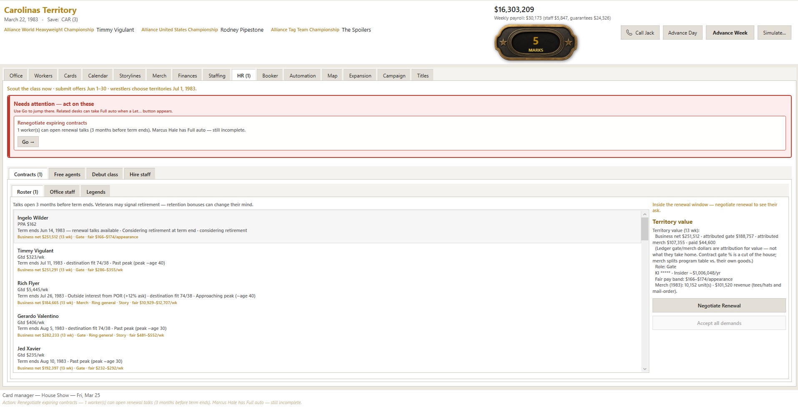798x407 pixels.
Task: Click the roster list scrollbar thumb
Action: 645,229
